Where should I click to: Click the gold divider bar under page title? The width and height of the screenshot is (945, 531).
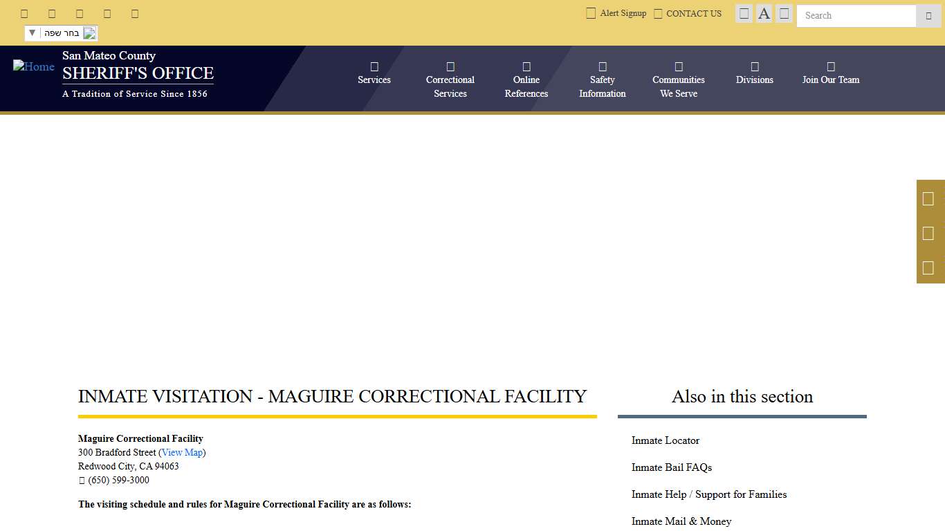click(337, 416)
